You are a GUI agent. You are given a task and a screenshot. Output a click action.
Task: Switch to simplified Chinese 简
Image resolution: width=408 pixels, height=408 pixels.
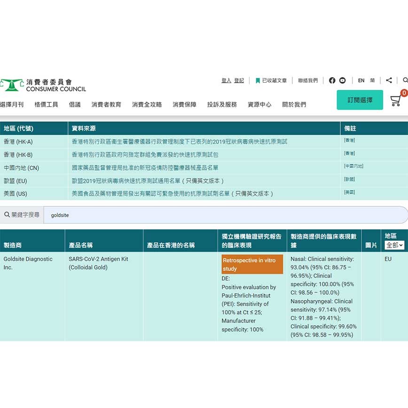click(x=372, y=81)
